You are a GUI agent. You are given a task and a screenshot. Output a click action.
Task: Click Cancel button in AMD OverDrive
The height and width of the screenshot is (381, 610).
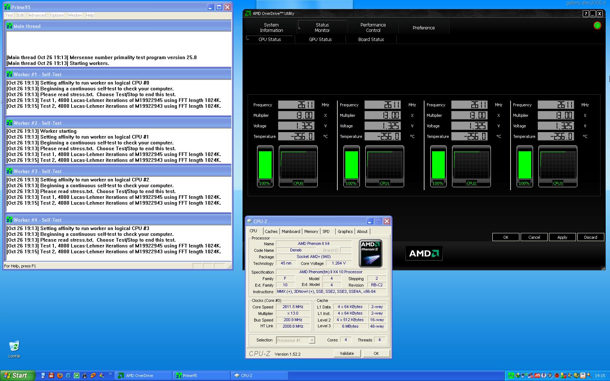[534, 237]
